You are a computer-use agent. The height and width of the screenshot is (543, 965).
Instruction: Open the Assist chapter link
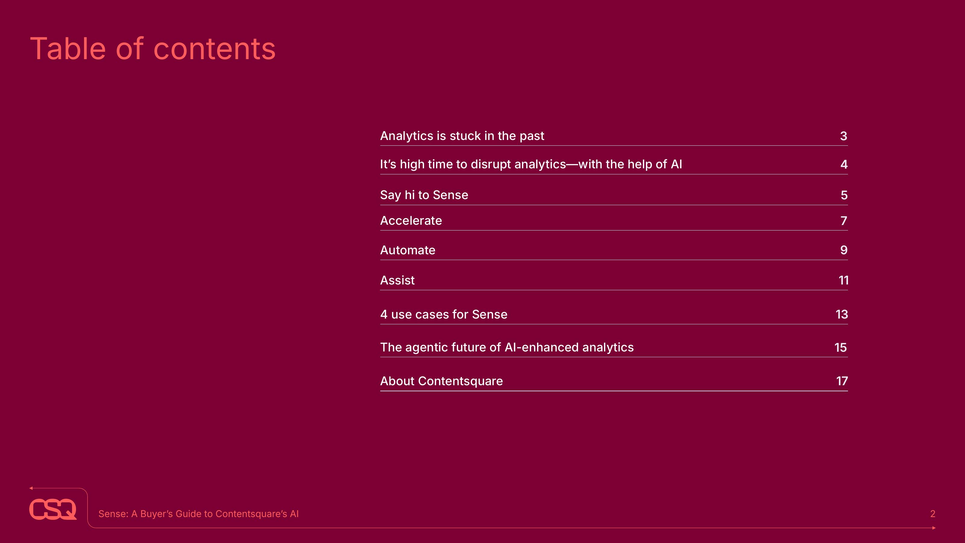pos(397,280)
